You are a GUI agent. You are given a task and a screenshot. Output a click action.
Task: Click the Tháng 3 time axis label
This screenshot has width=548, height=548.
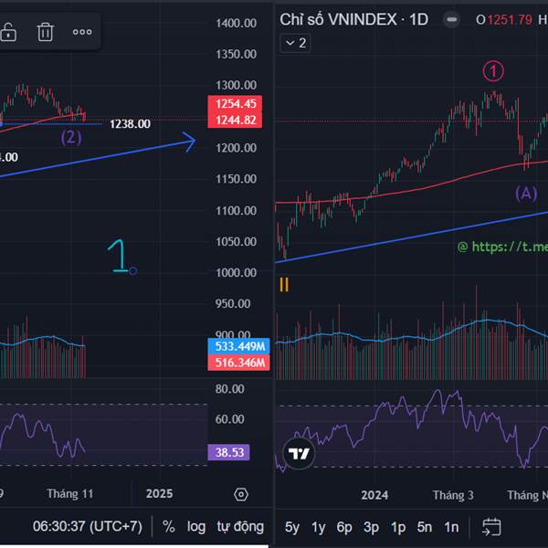(453, 495)
